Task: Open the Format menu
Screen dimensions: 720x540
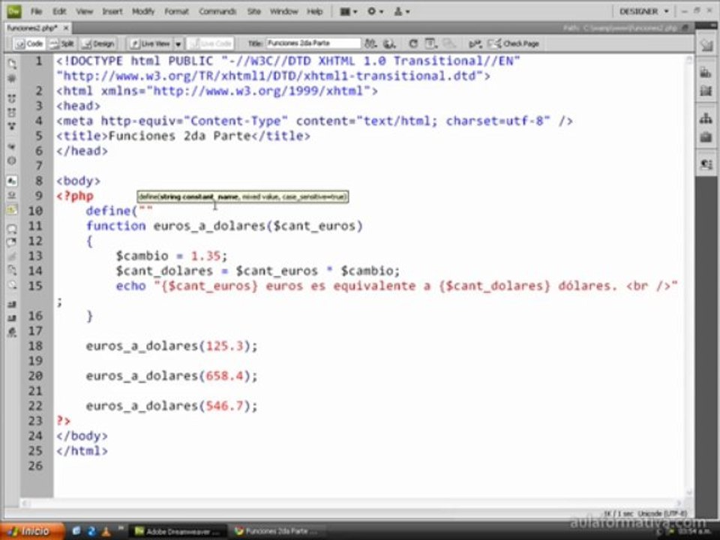Action: [176, 11]
